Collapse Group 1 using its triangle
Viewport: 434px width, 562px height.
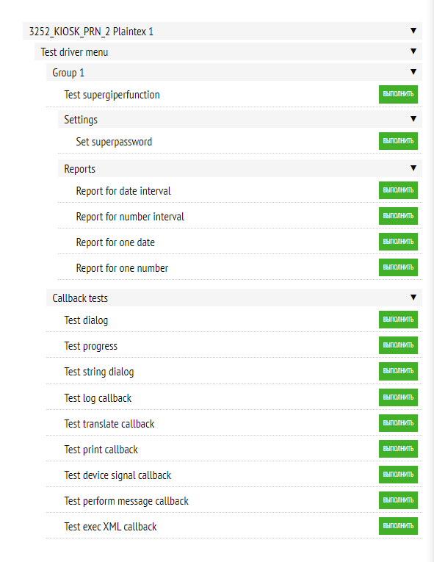[413, 72]
